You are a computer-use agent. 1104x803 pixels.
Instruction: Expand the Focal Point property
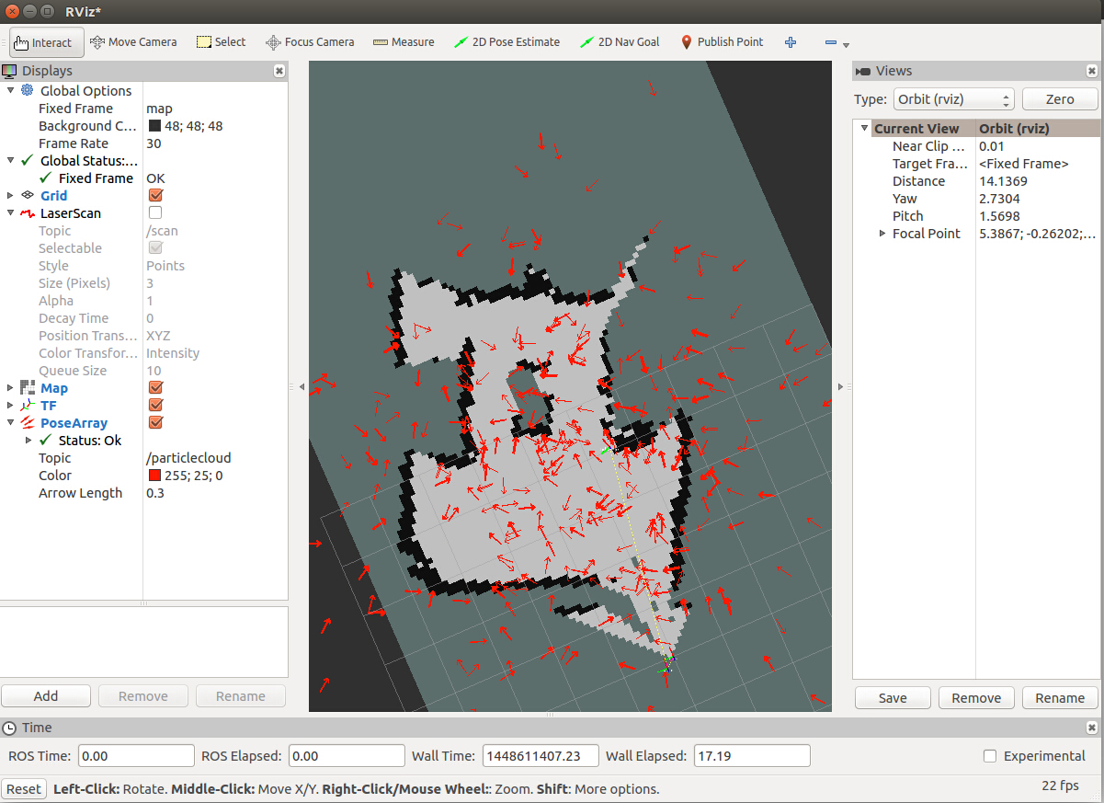[x=883, y=234]
